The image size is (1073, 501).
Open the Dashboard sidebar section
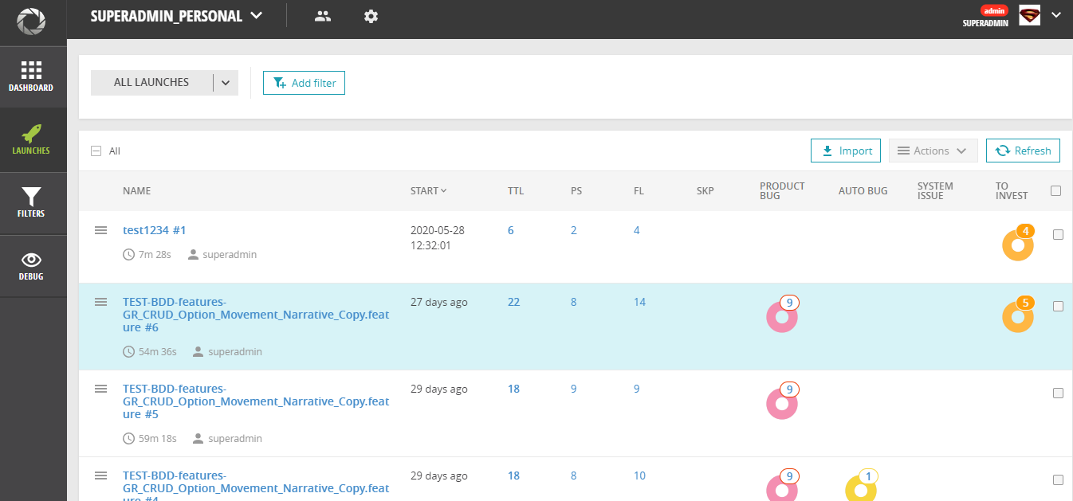[x=33, y=77]
